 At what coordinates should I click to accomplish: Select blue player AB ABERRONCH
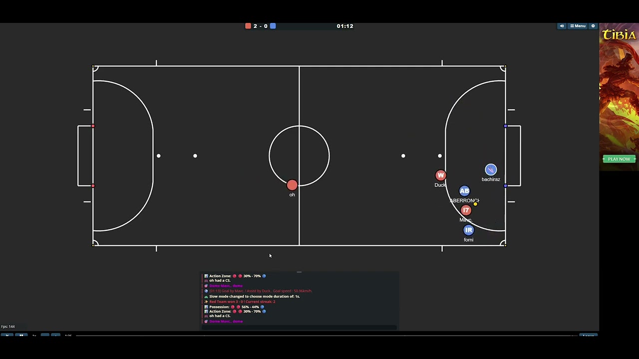[x=464, y=191]
